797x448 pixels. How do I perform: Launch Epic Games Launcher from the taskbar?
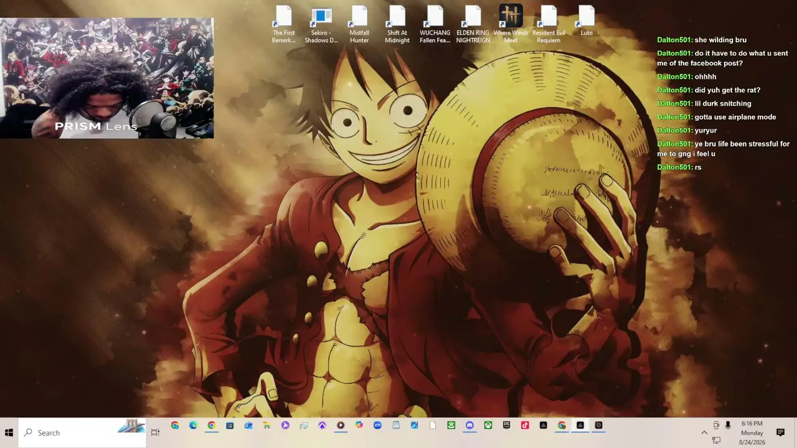click(506, 426)
